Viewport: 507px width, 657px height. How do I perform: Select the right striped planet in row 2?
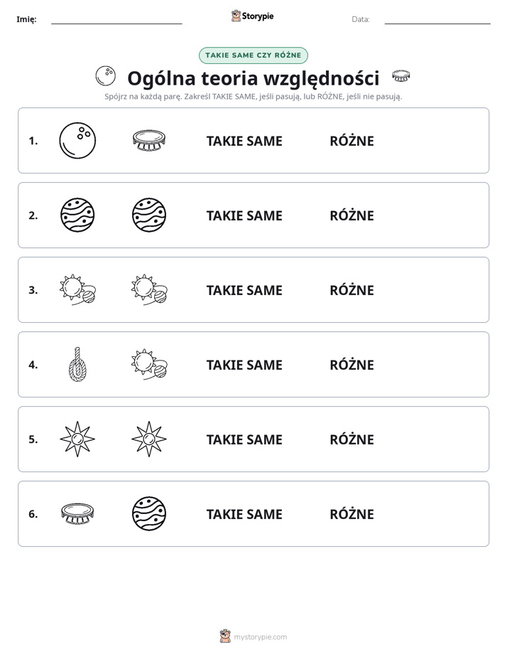point(149,215)
